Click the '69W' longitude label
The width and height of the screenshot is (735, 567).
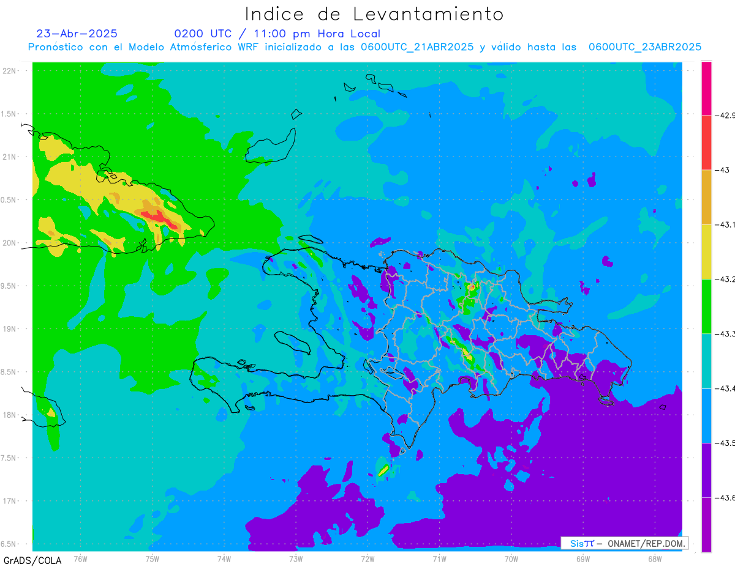click(x=582, y=558)
